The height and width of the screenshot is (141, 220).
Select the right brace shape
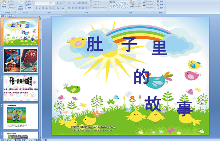click(x=125, y=7)
